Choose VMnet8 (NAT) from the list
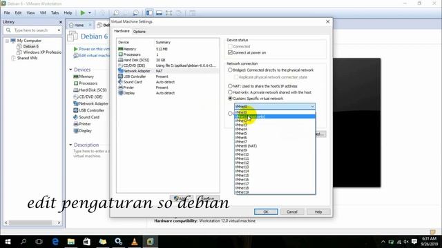 [275, 146]
